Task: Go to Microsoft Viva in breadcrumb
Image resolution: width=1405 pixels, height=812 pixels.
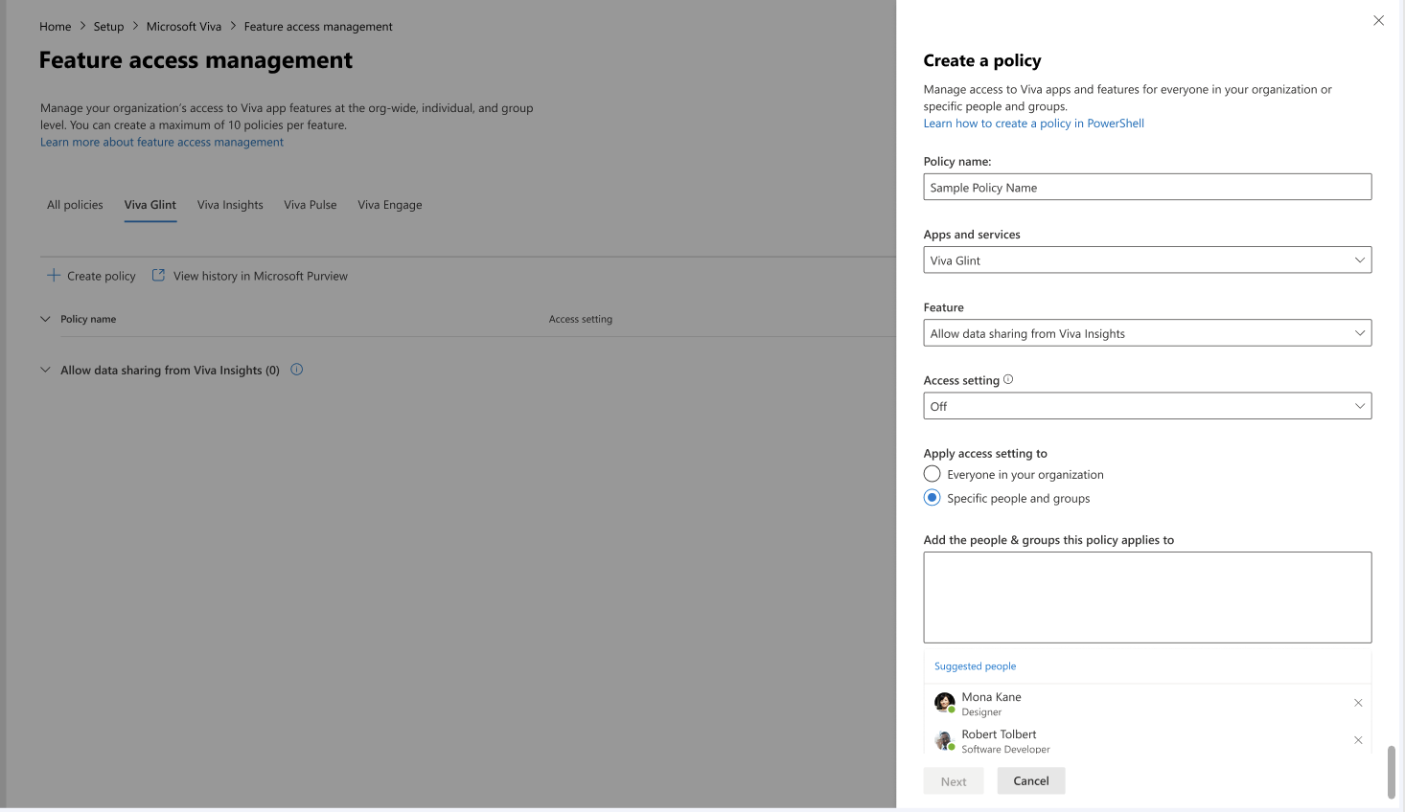Action: coord(184,27)
